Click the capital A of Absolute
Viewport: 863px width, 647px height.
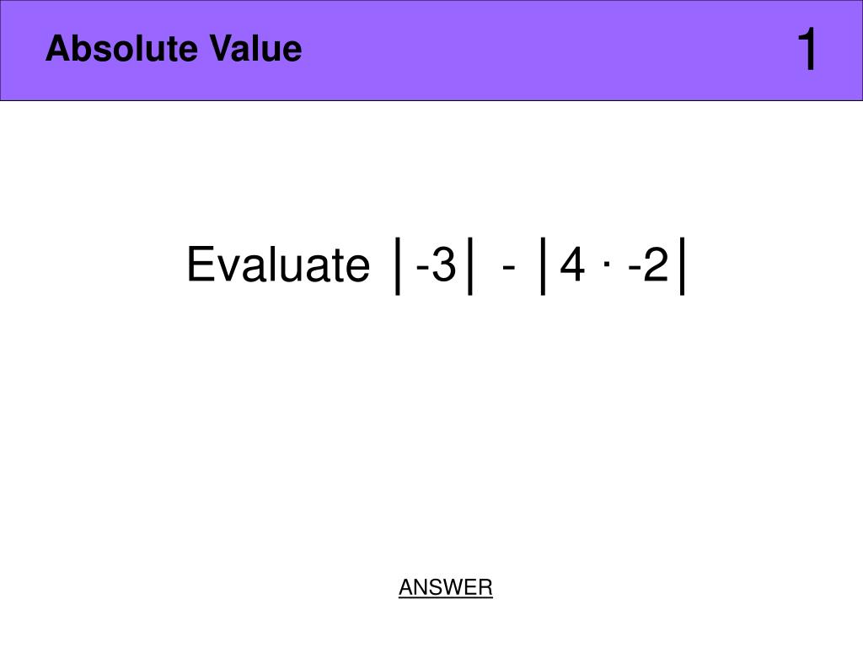[x=57, y=48]
